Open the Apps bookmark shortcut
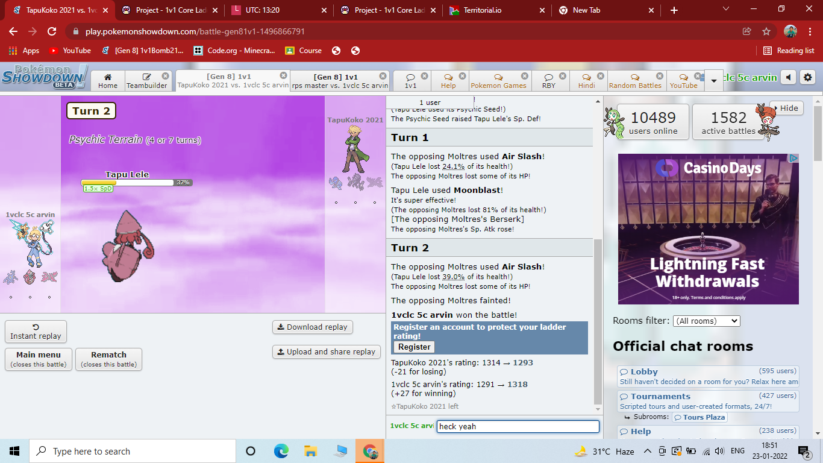The width and height of the screenshot is (823, 463). (x=24, y=51)
